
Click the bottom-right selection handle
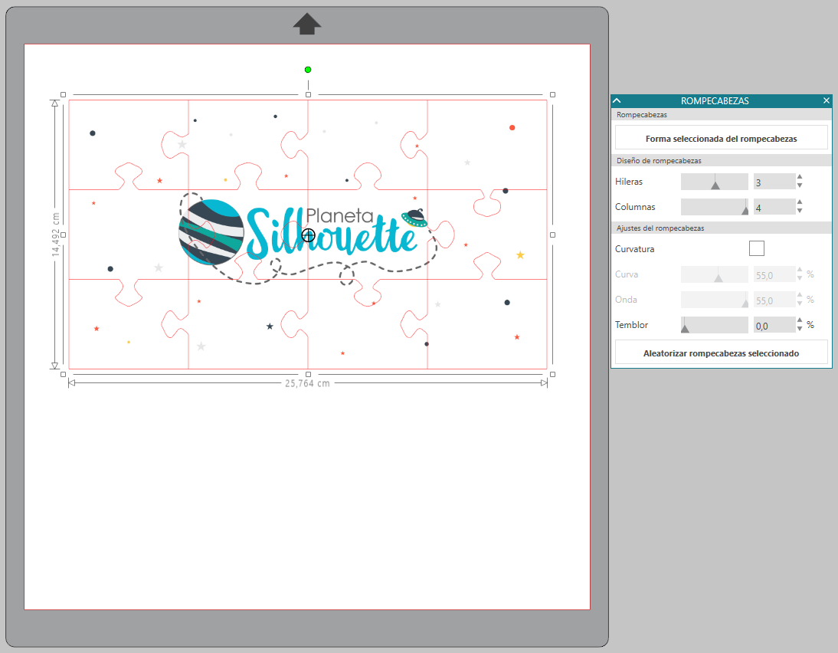pyautogui.click(x=552, y=374)
